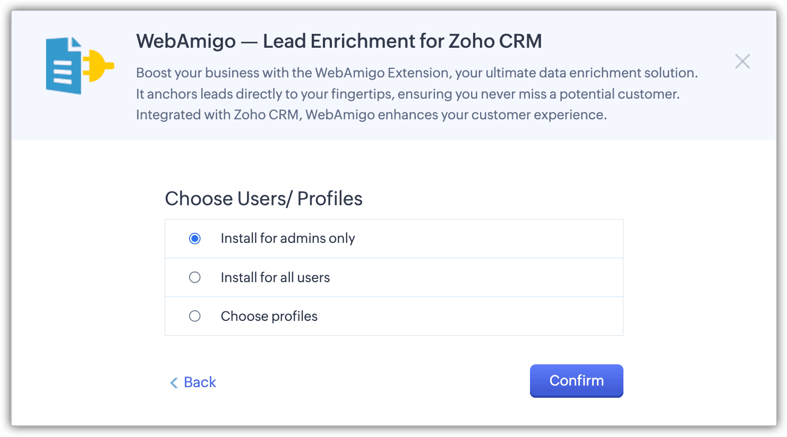Screen dimensions: 787x437
Task: Go back using the Back link
Action: pos(200,382)
